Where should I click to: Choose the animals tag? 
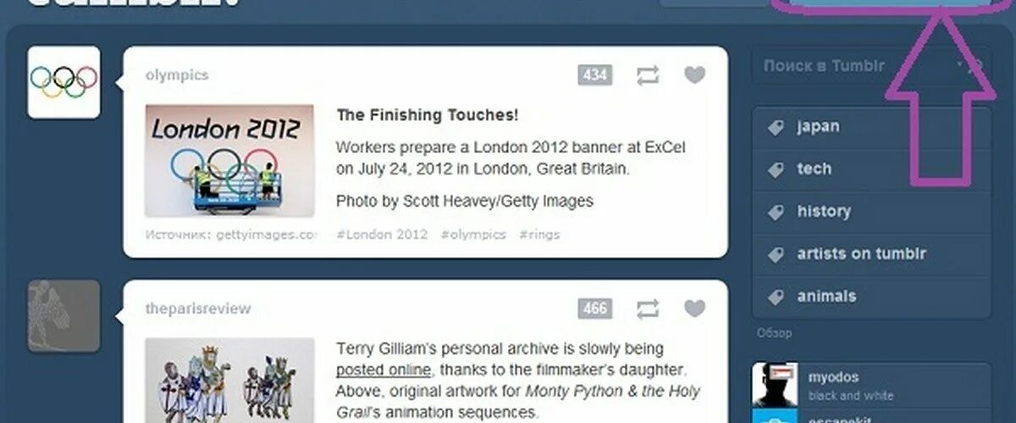point(871,297)
